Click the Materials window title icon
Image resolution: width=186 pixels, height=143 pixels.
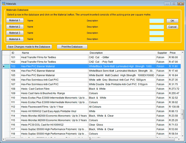pos(3,4)
